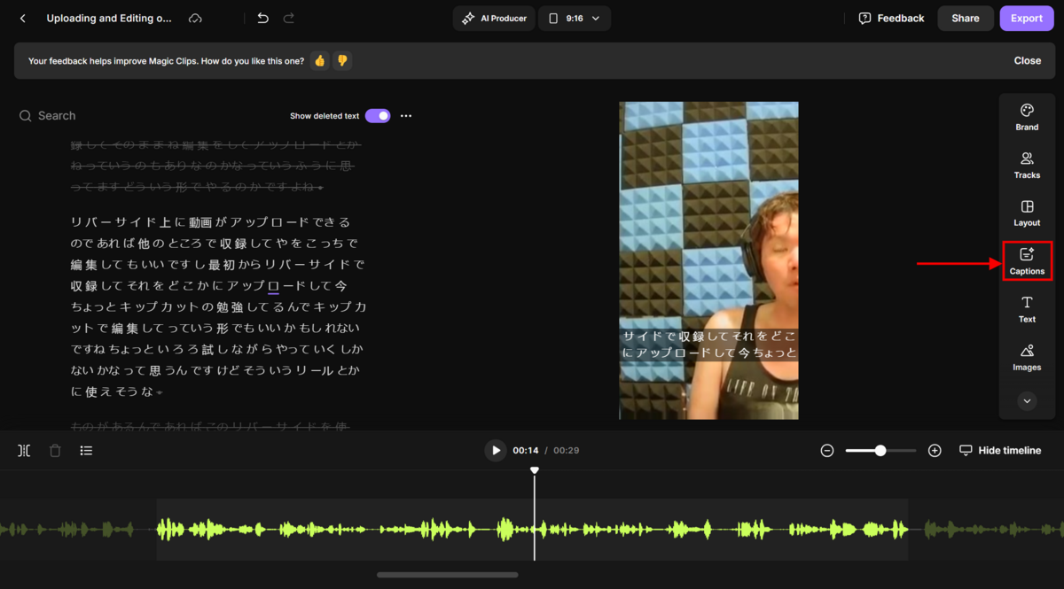Viewport: 1064px width, 589px height.
Task: Open the Text panel
Action: coord(1027,310)
